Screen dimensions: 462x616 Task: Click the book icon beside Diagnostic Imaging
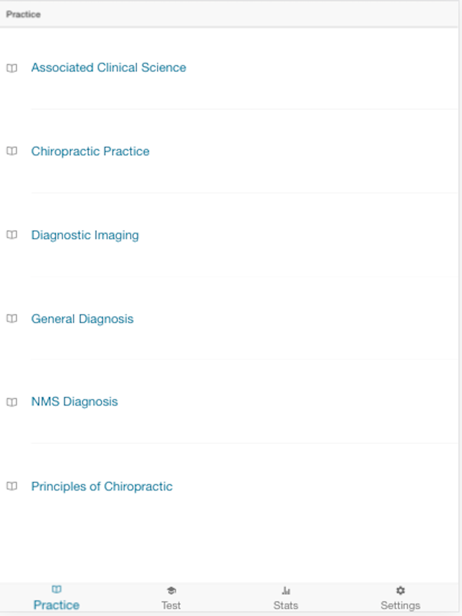(x=12, y=235)
